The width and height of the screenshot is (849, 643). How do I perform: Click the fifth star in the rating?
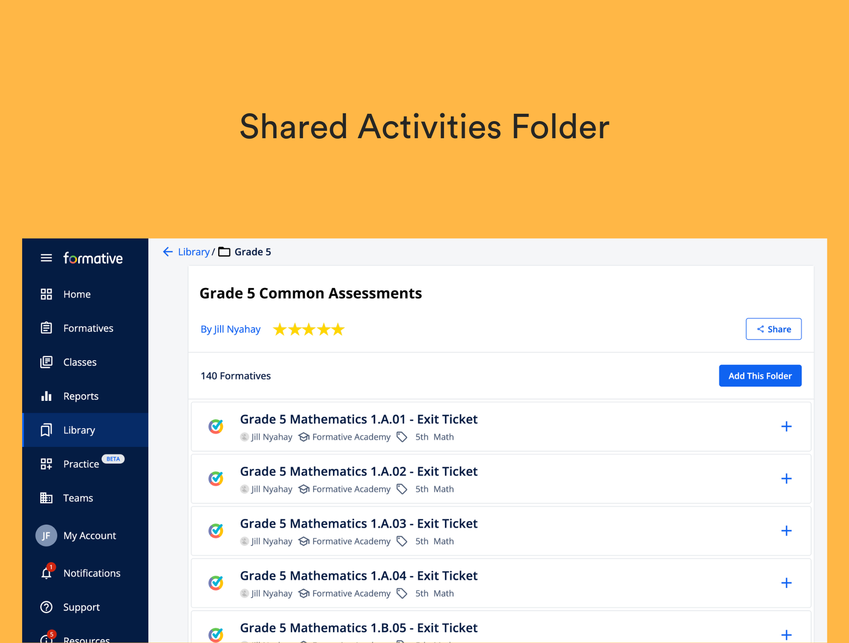338,329
